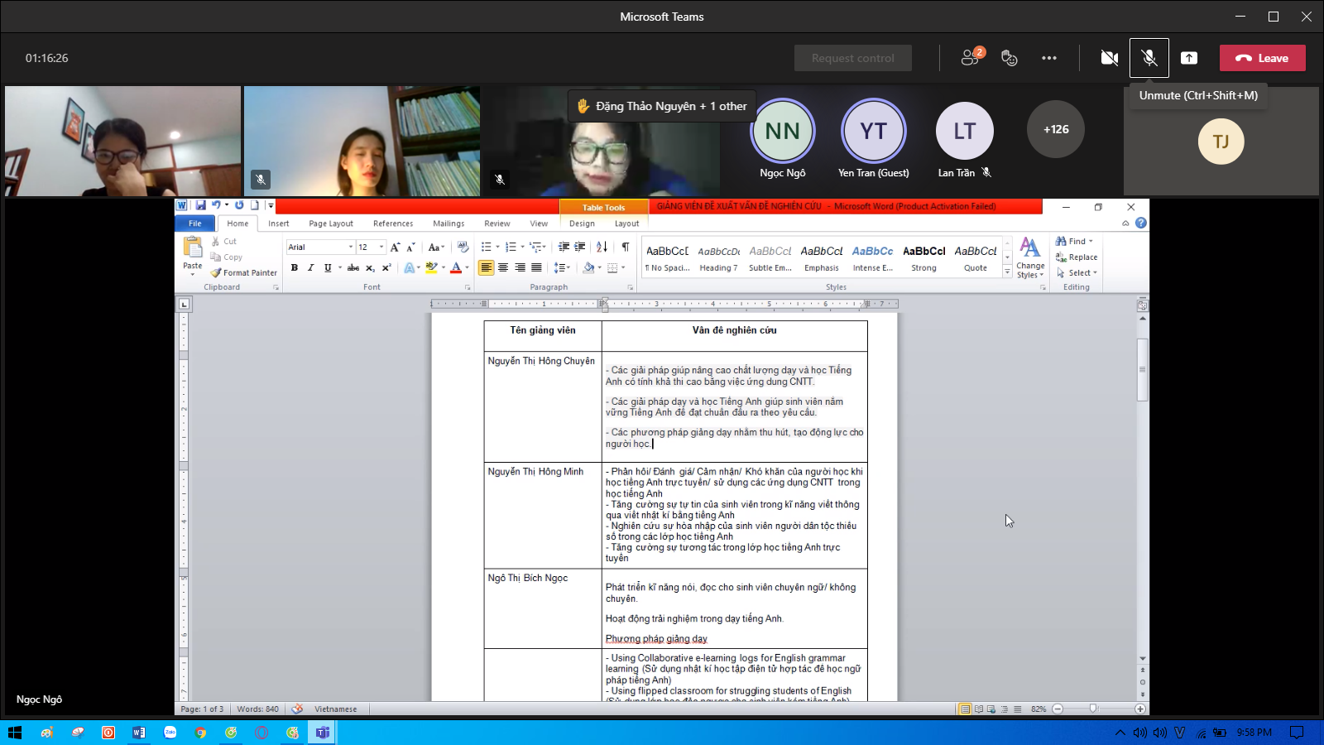The height and width of the screenshot is (745, 1324).
Task: Show the +126 other participants
Action: [x=1056, y=129]
